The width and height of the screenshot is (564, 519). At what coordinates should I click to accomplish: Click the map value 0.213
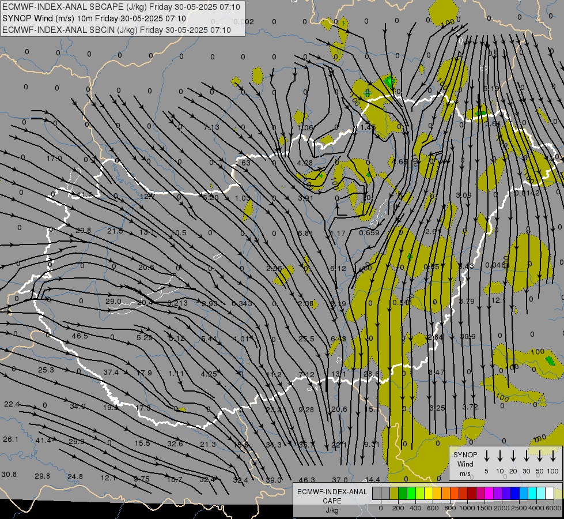click(x=177, y=303)
